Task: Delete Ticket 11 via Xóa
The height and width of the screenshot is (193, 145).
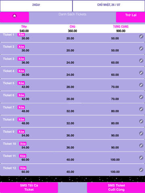Action: click(23, 156)
